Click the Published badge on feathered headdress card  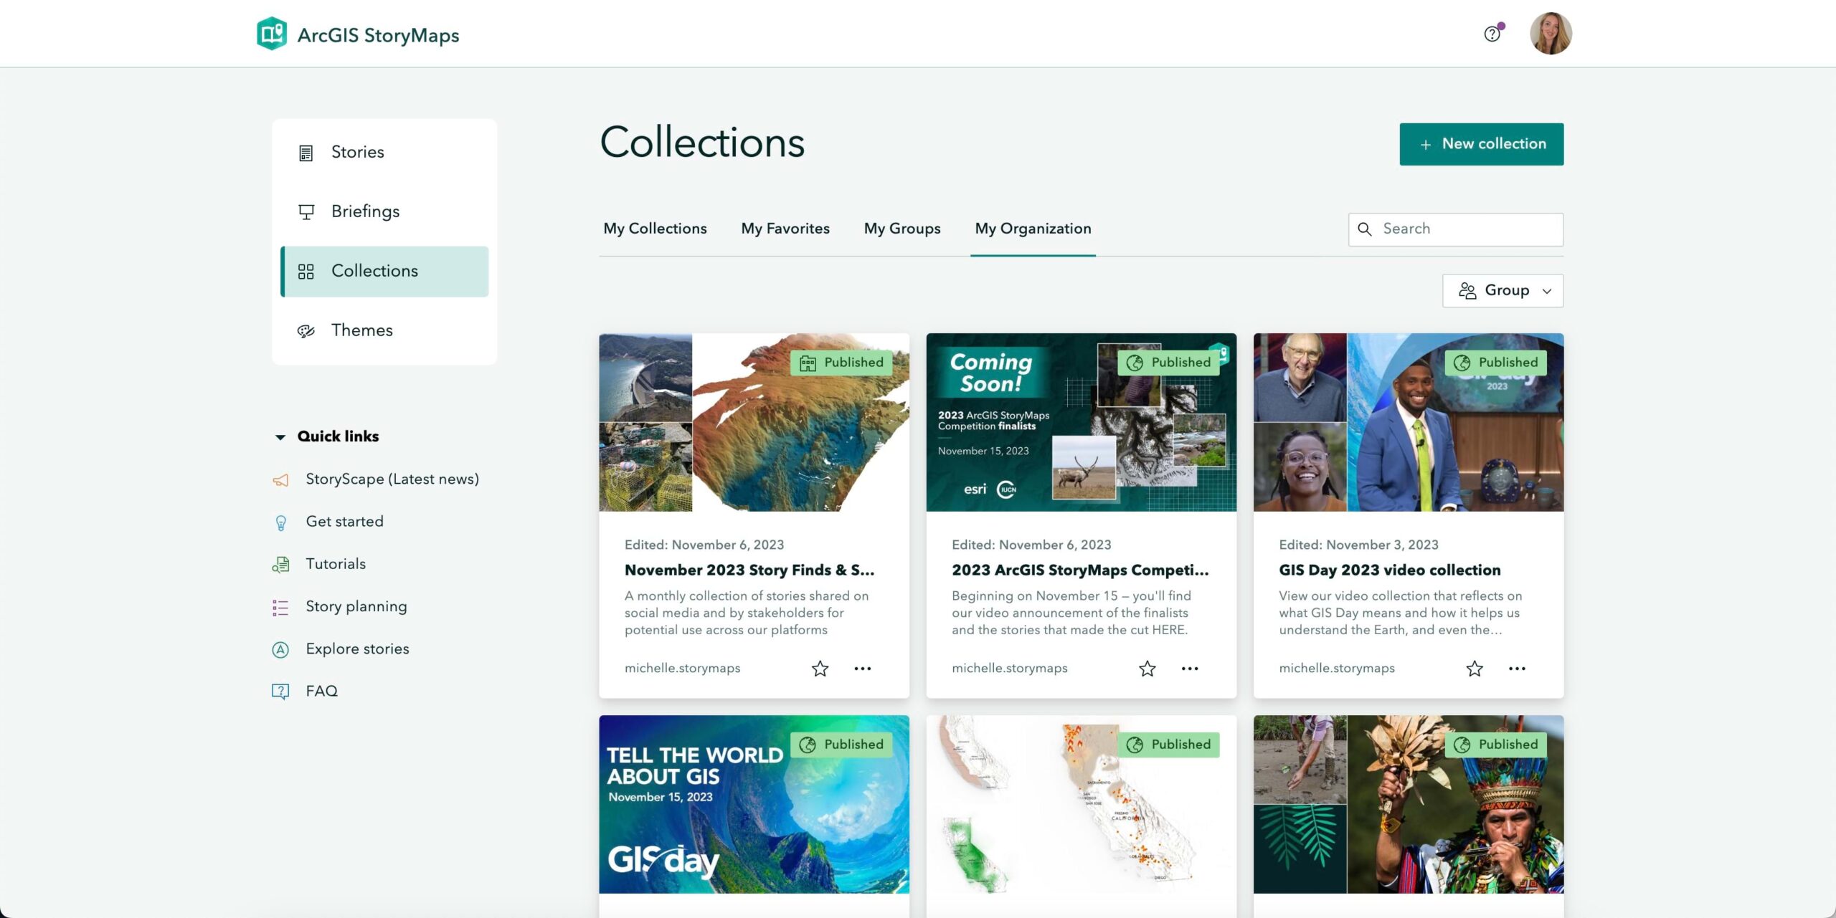(x=1496, y=745)
